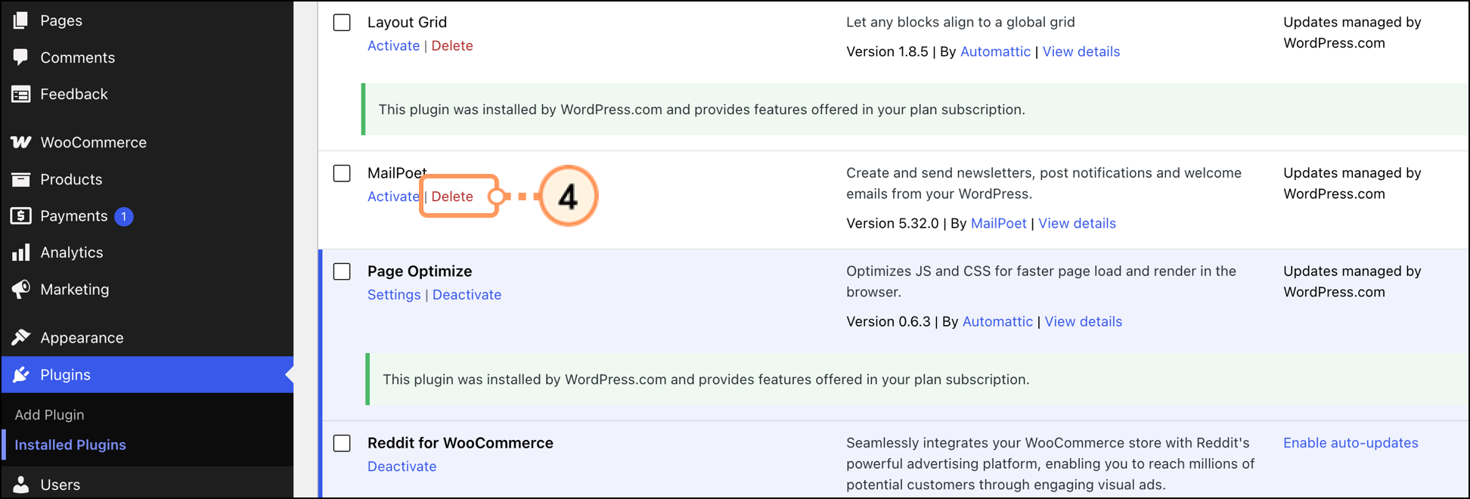Image resolution: width=1470 pixels, height=499 pixels.
Task: Deactivate Reddit for WooCommerce plugin
Action: (402, 466)
